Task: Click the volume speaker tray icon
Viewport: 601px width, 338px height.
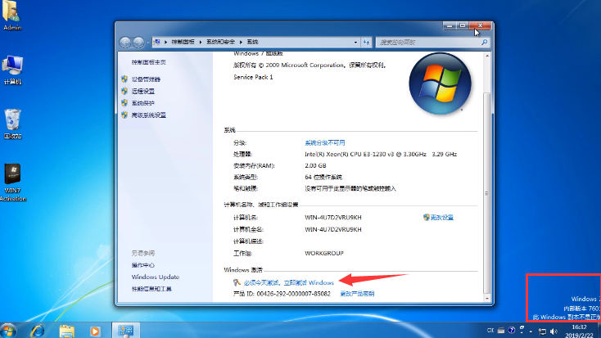Action: tap(554, 331)
